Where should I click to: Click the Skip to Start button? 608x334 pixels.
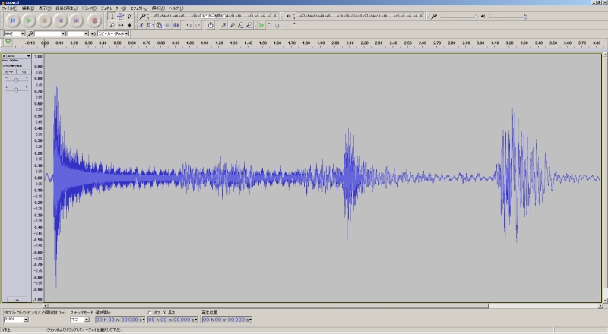click(61, 20)
